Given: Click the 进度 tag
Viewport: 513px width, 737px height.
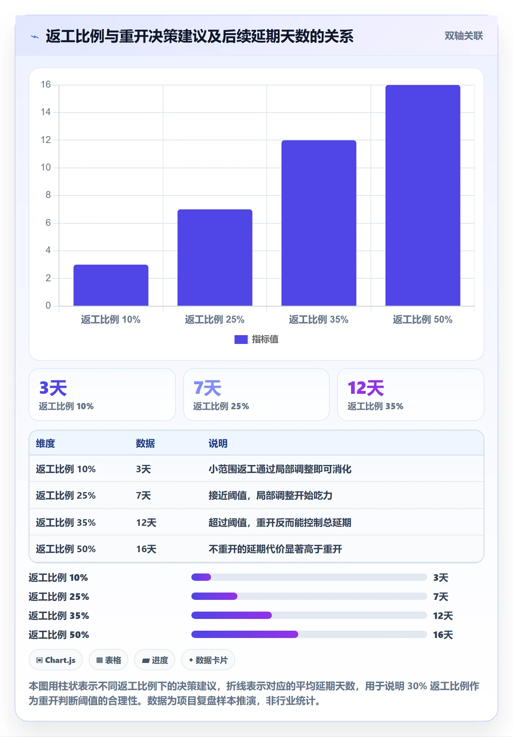Looking at the screenshot, I should click(155, 660).
